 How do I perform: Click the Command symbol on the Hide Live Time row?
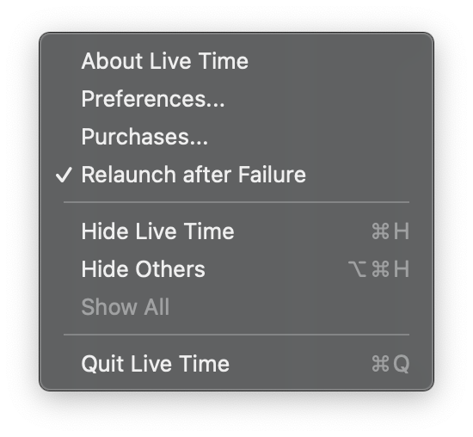point(380,231)
